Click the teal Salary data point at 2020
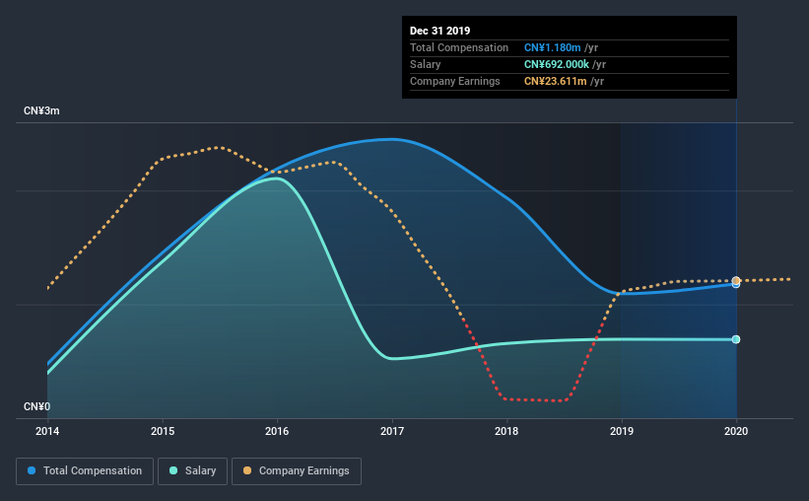 [736, 339]
